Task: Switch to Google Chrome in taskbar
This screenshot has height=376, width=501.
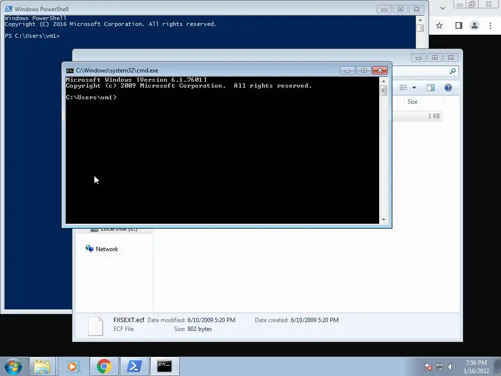Action: [104, 366]
